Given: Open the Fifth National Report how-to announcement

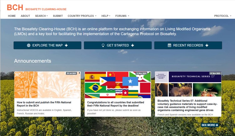Looking at the screenshot, I should (44, 104).
